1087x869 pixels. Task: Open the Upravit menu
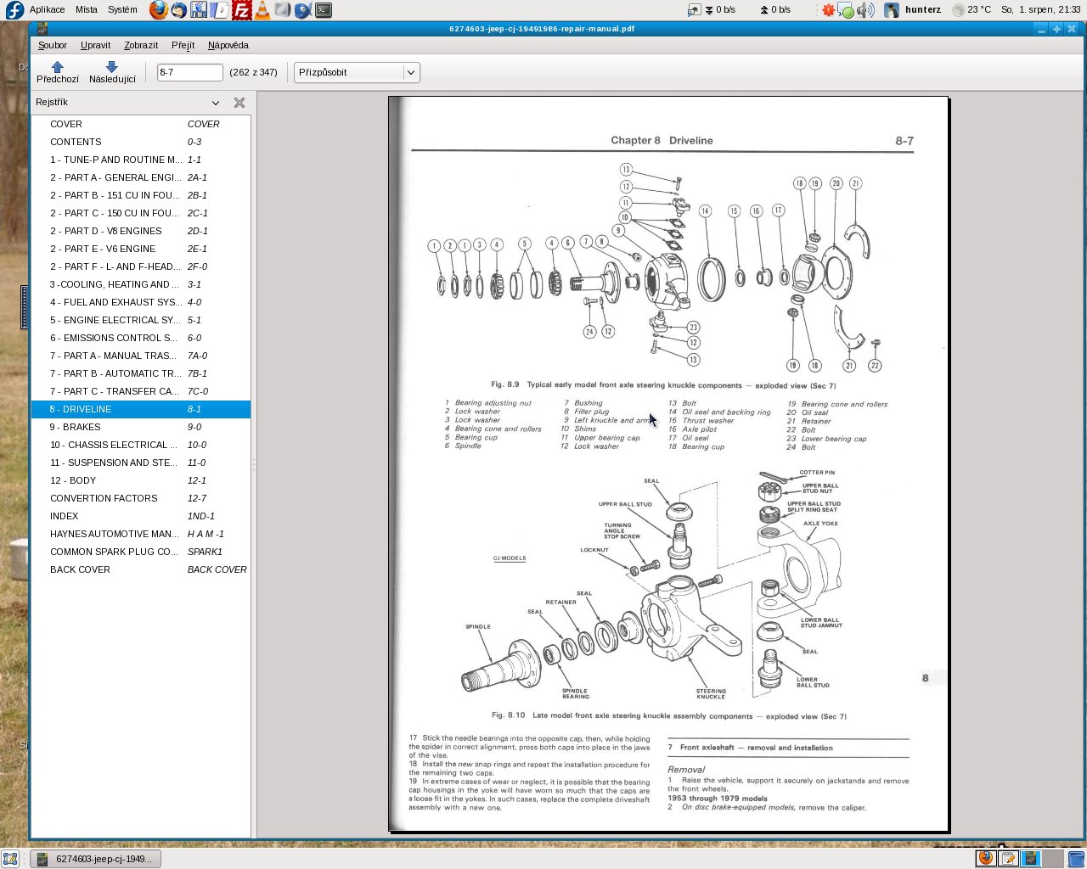pyautogui.click(x=95, y=45)
